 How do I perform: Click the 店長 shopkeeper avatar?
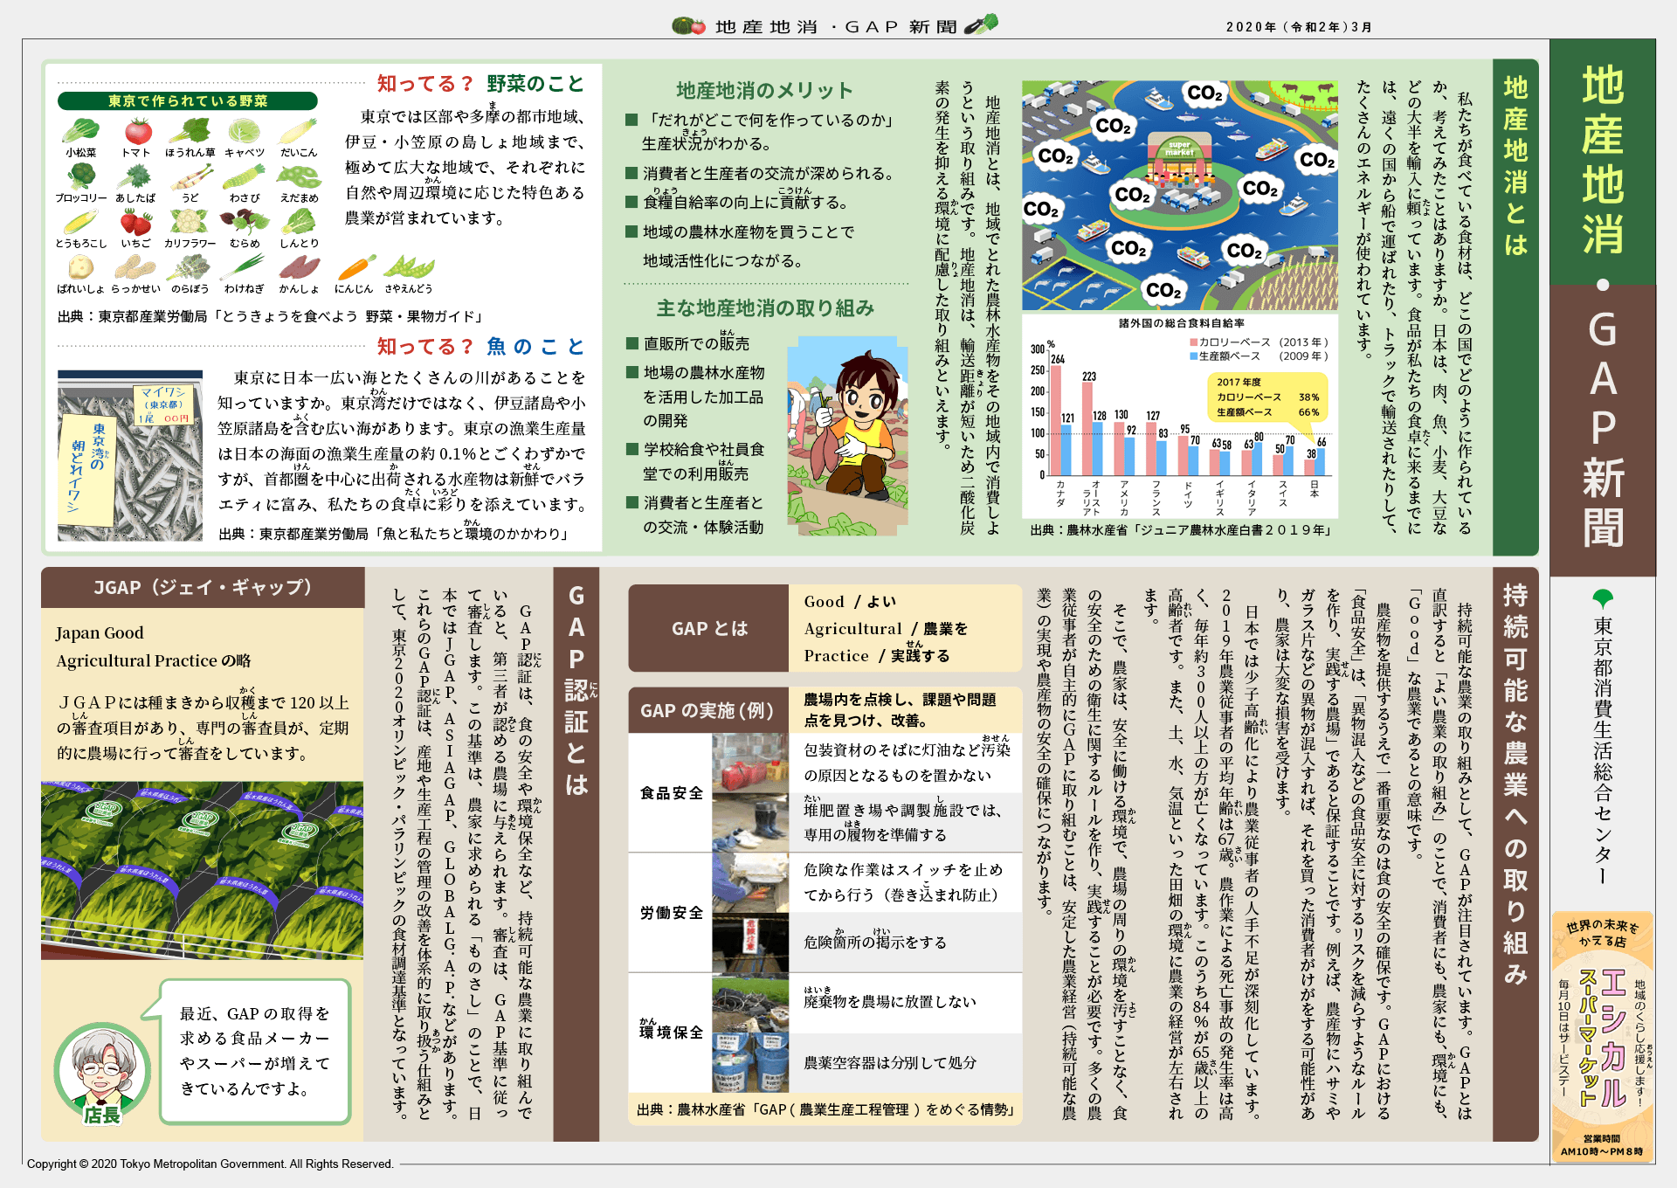(x=101, y=1074)
